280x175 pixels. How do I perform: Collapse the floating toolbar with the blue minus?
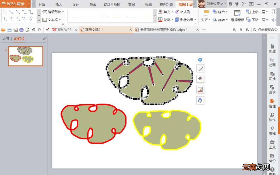200,59
